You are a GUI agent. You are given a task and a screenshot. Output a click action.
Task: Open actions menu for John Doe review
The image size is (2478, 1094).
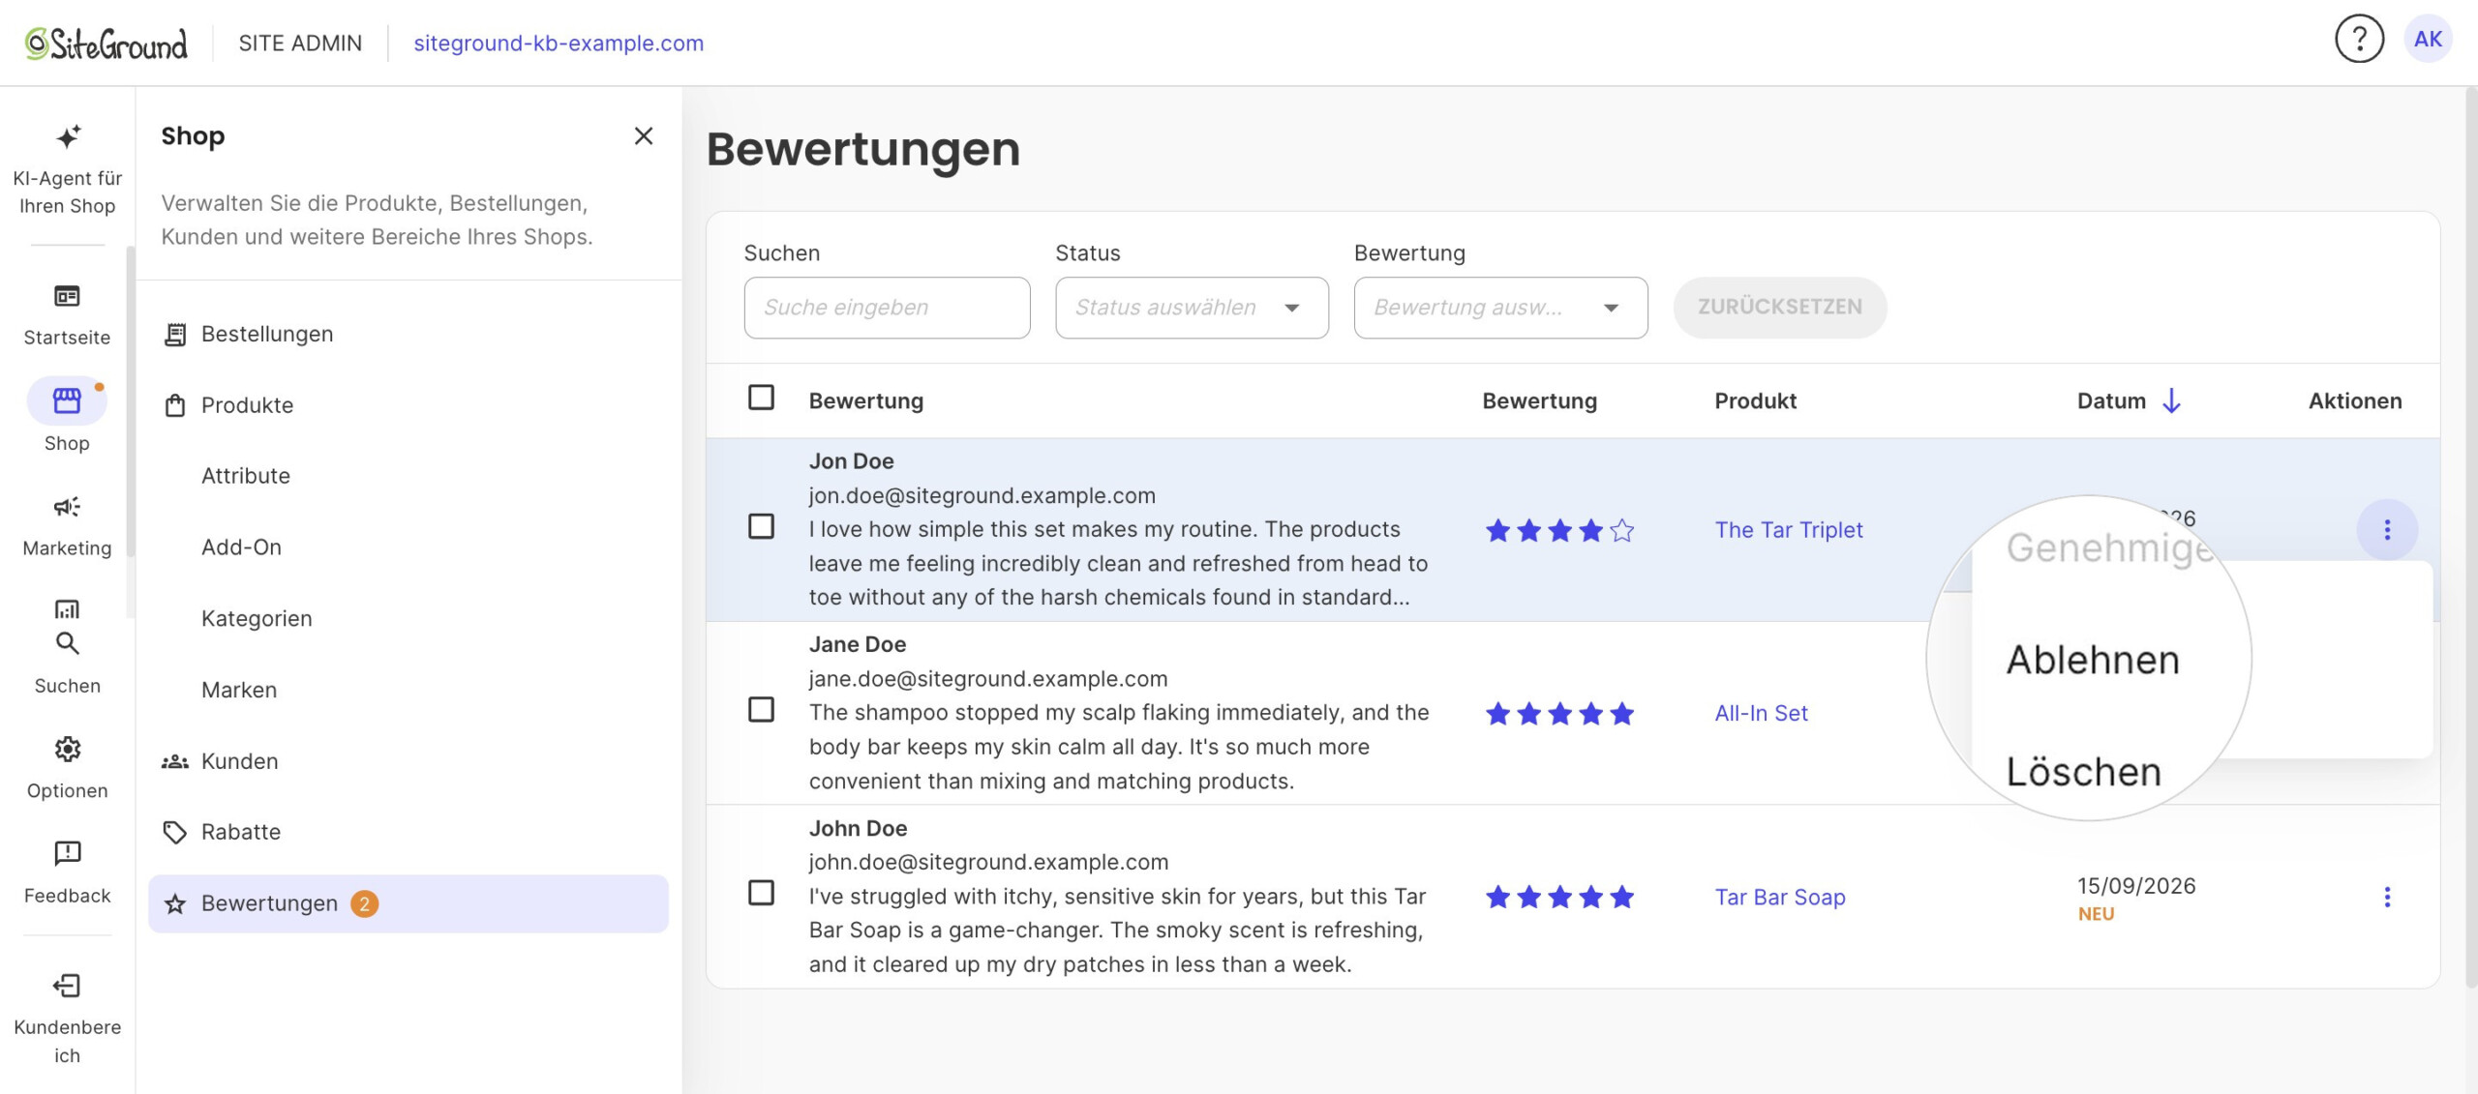tap(2387, 898)
